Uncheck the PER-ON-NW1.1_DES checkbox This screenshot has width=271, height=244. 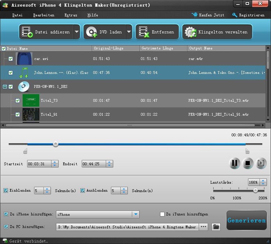coord(10,86)
